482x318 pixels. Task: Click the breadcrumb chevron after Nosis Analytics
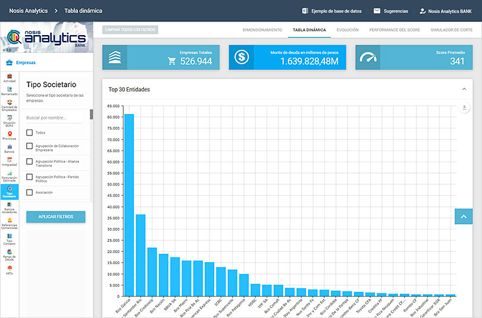tap(56, 11)
